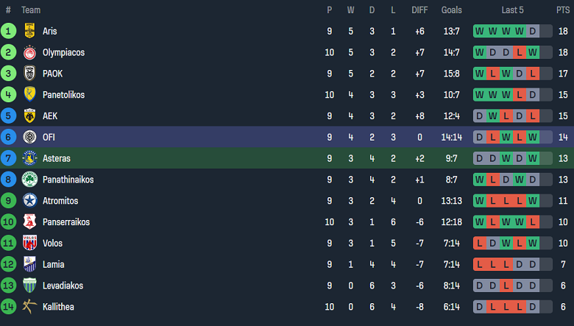The image size is (574, 326).
Task: Select the Kallithea club icon
Action: point(30,307)
